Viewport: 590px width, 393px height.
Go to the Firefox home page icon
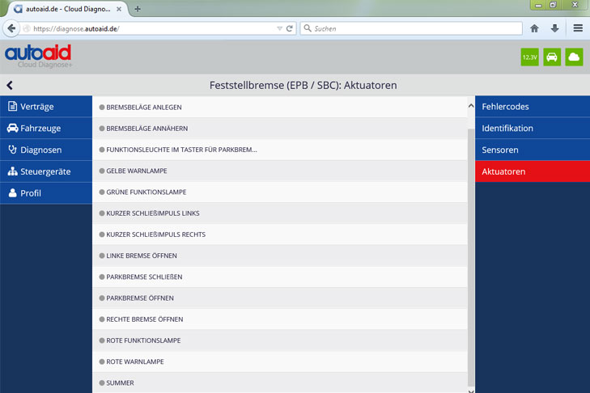(x=534, y=28)
